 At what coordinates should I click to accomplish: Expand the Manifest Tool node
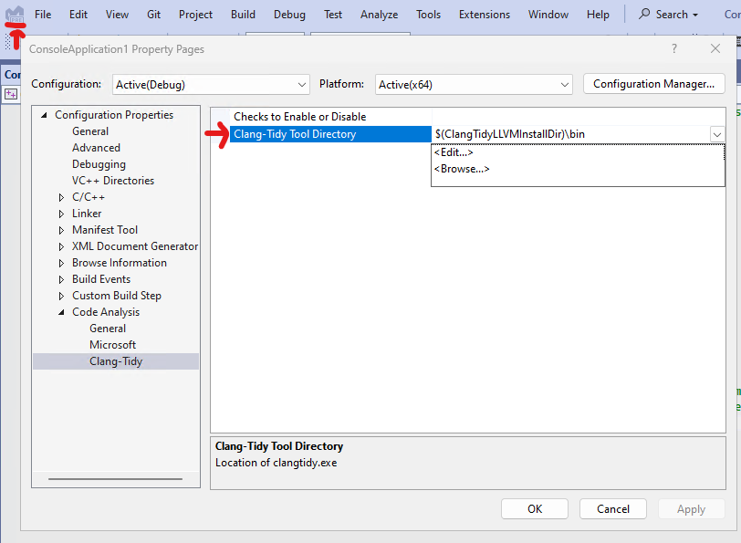[61, 230]
